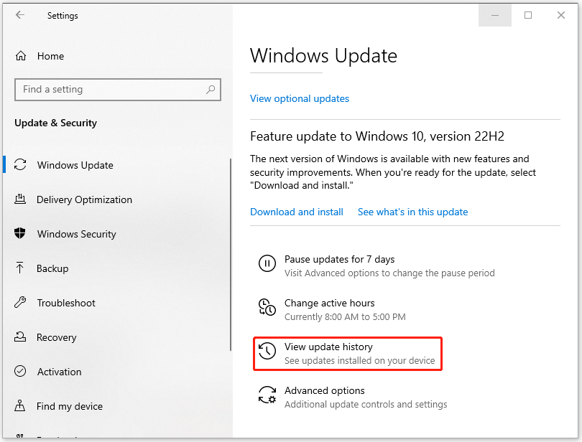Select Windows Update in sidebar
The height and width of the screenshot is (442, 582).
tap(75, 165)
